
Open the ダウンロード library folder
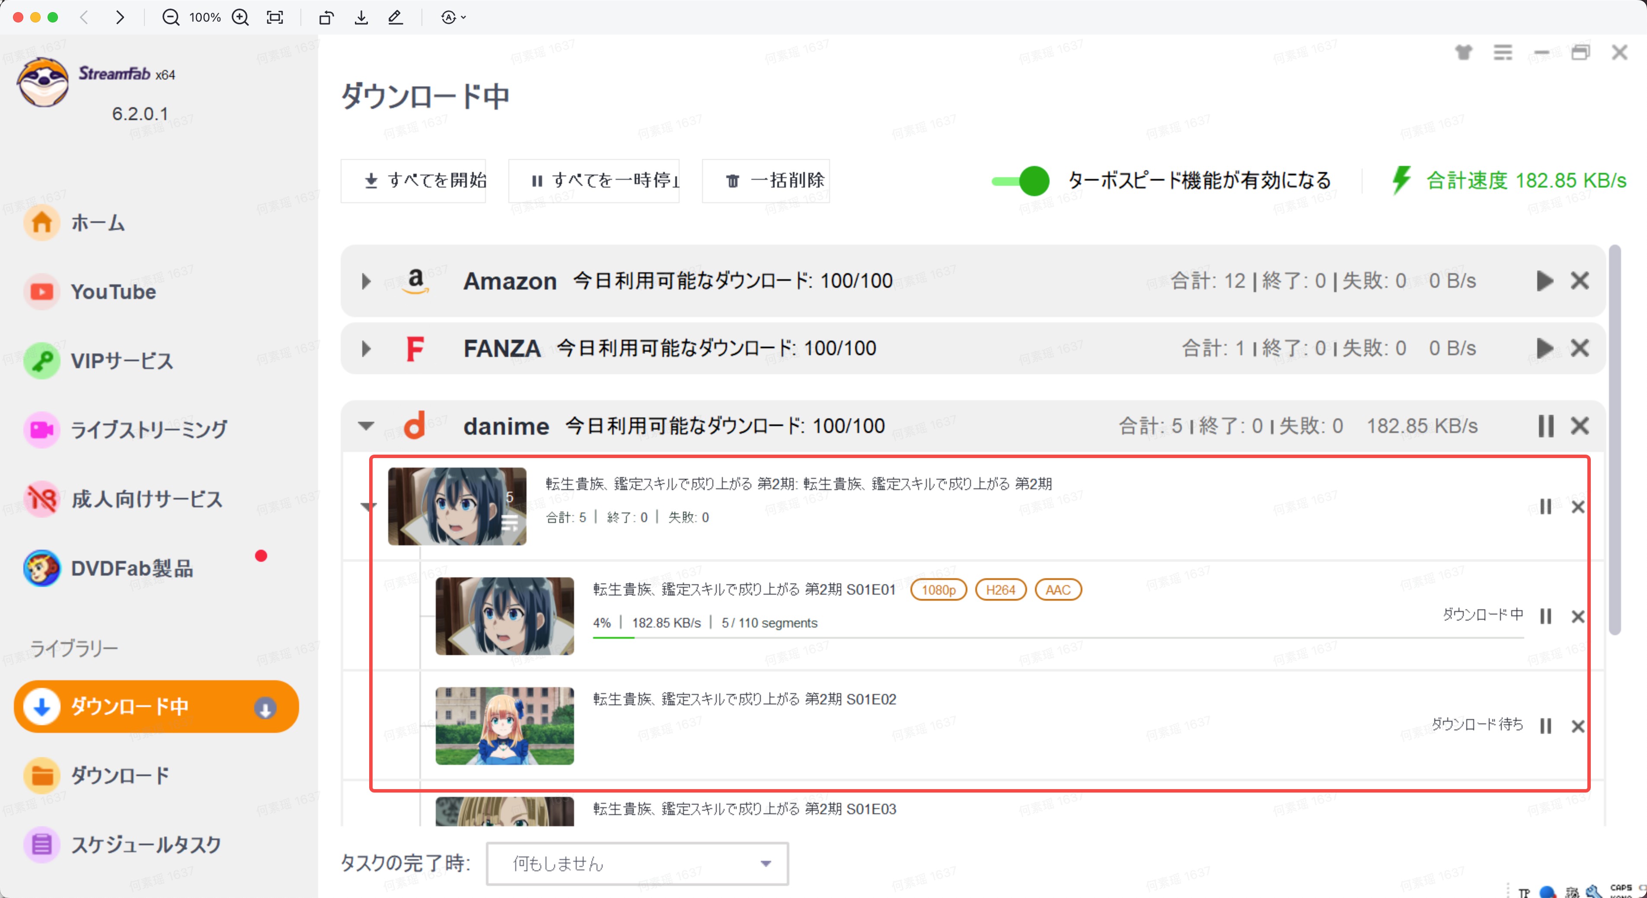pyautogui.click(x=97, y=775)
